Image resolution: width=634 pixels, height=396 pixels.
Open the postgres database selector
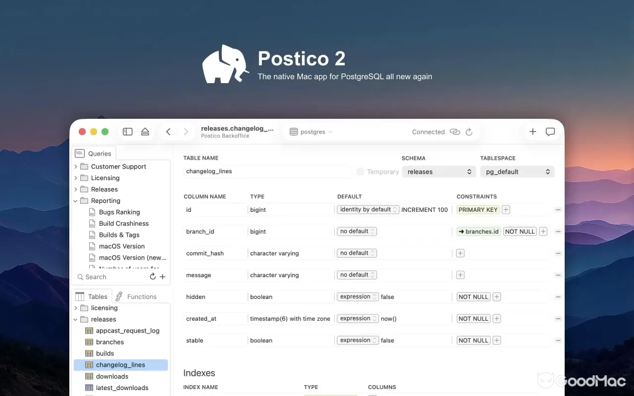tap(311, 132)
